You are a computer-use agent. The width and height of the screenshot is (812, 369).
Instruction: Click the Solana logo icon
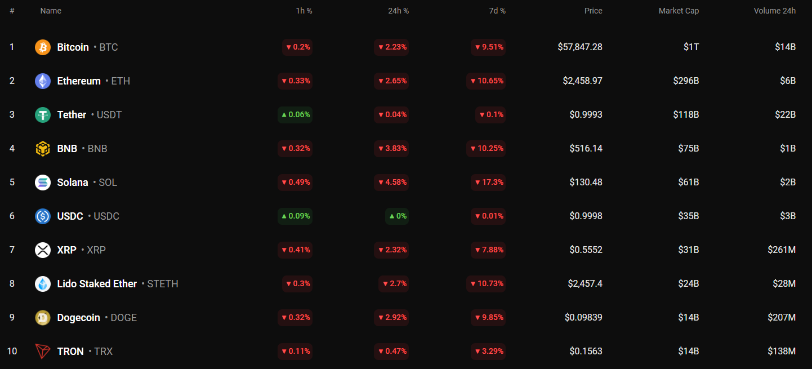[x=43, y=183]
